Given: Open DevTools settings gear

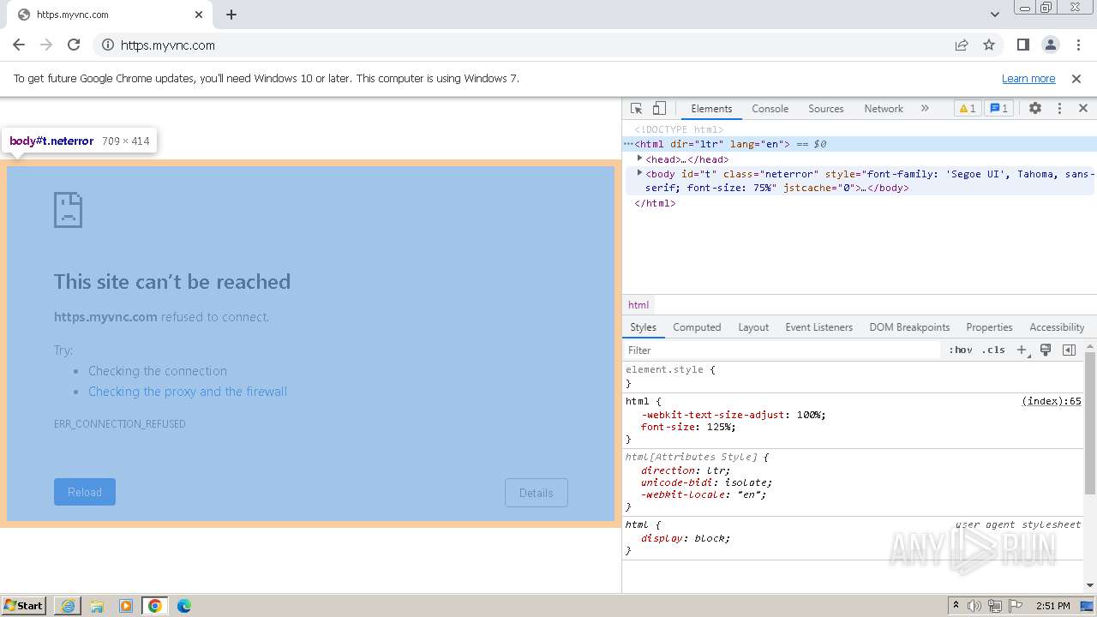Looking at the screenshot, I should coord(1035,109).
